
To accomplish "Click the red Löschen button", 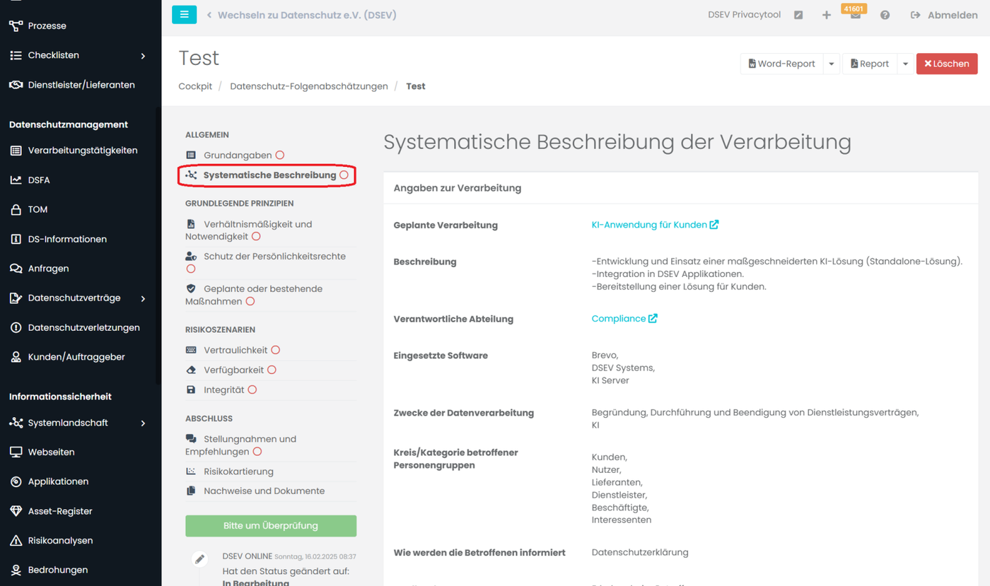I will (946, 64).
